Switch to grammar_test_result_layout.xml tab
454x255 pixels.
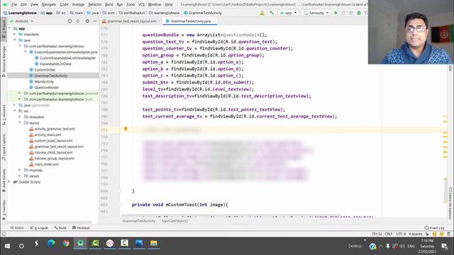tap(131, 21)
